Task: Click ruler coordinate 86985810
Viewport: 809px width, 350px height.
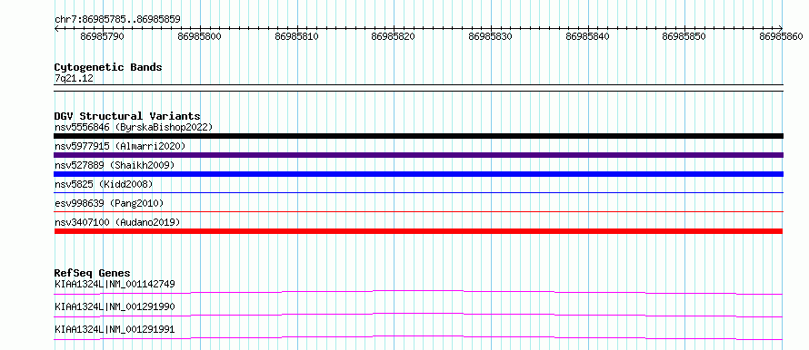Action: tap(296, 36)
